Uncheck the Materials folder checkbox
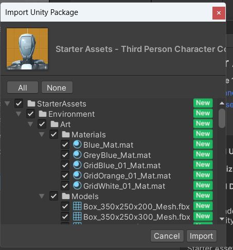 (53, 134)
